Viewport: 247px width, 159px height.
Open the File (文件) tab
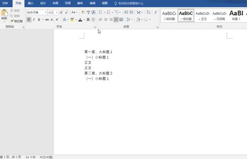5,3
